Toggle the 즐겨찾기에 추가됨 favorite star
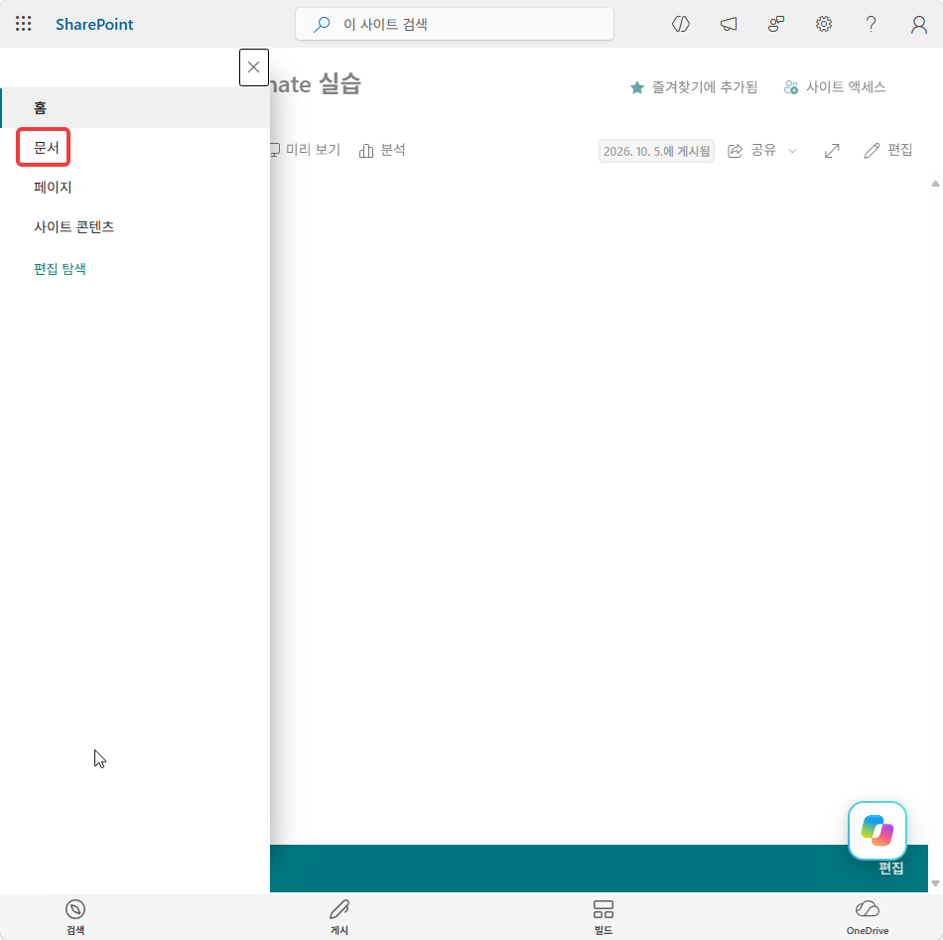 click(x=694, y=87)
